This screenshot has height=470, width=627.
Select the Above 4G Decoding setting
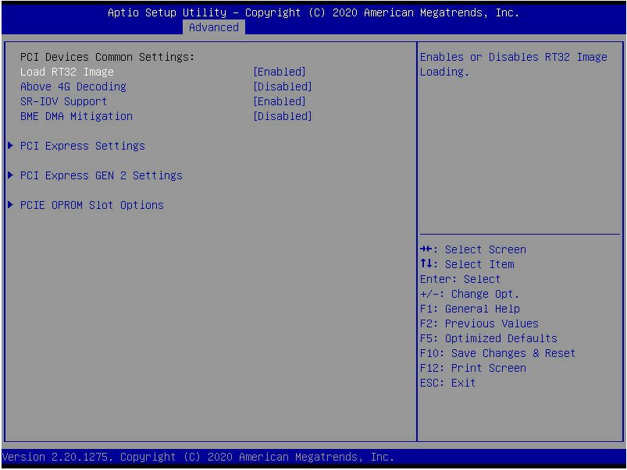[73, 87]
